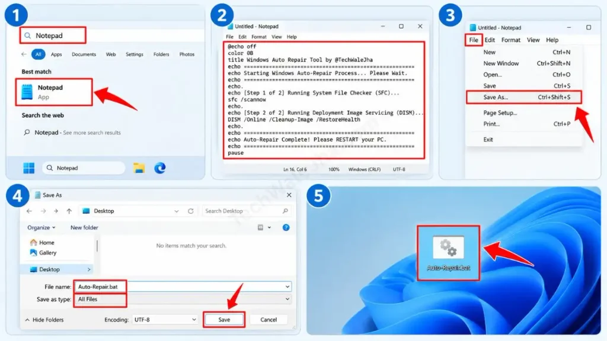607x341 pixels.
Task: Open Format menu in the step 3 Notepad window
Action: [x=510, y=40]
